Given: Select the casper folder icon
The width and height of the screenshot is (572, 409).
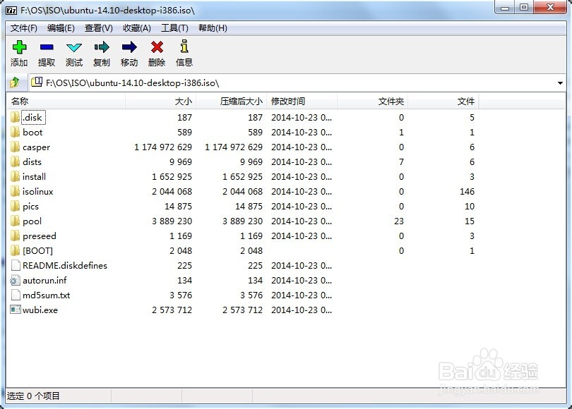Looking at the screenshot, I should (15, 147).
